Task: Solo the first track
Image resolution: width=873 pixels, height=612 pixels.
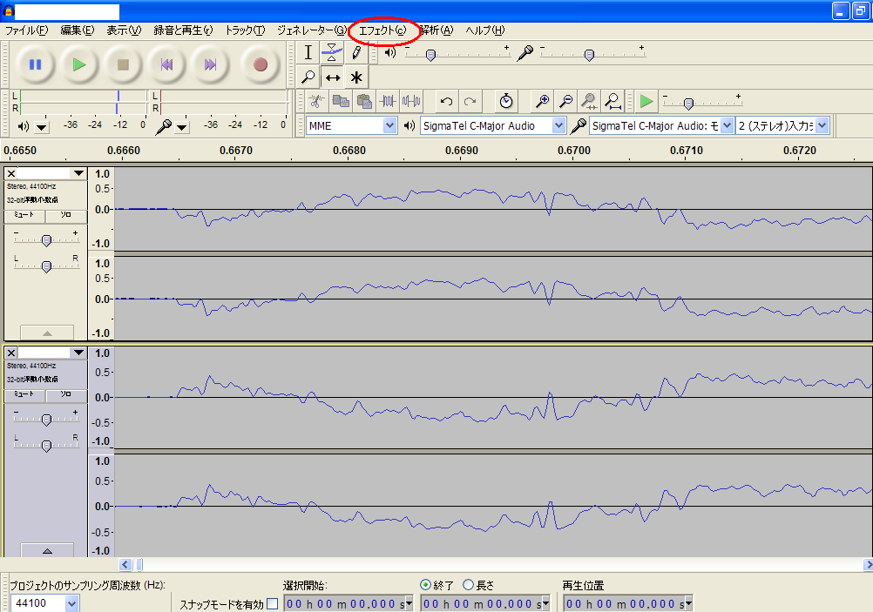Action: click(x=65, y=215)
